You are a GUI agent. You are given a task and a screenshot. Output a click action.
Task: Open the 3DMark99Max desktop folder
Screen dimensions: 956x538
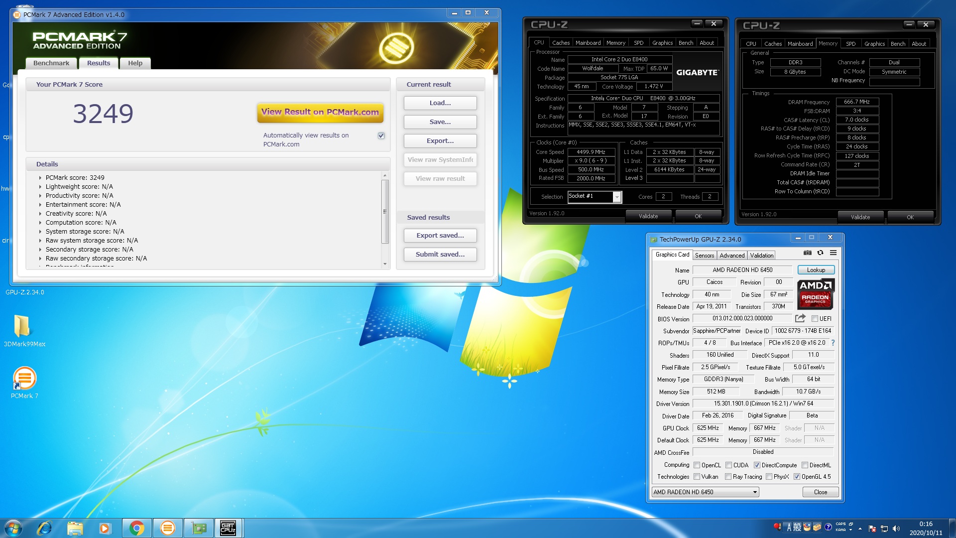tap(24, 331)
